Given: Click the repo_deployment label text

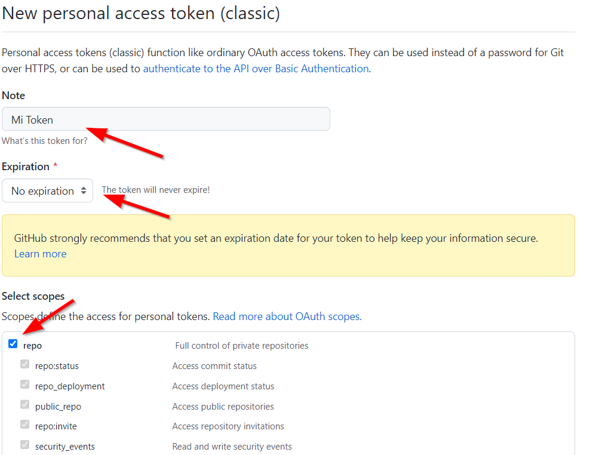Looking at the screenshot, I should pos(70,386).
